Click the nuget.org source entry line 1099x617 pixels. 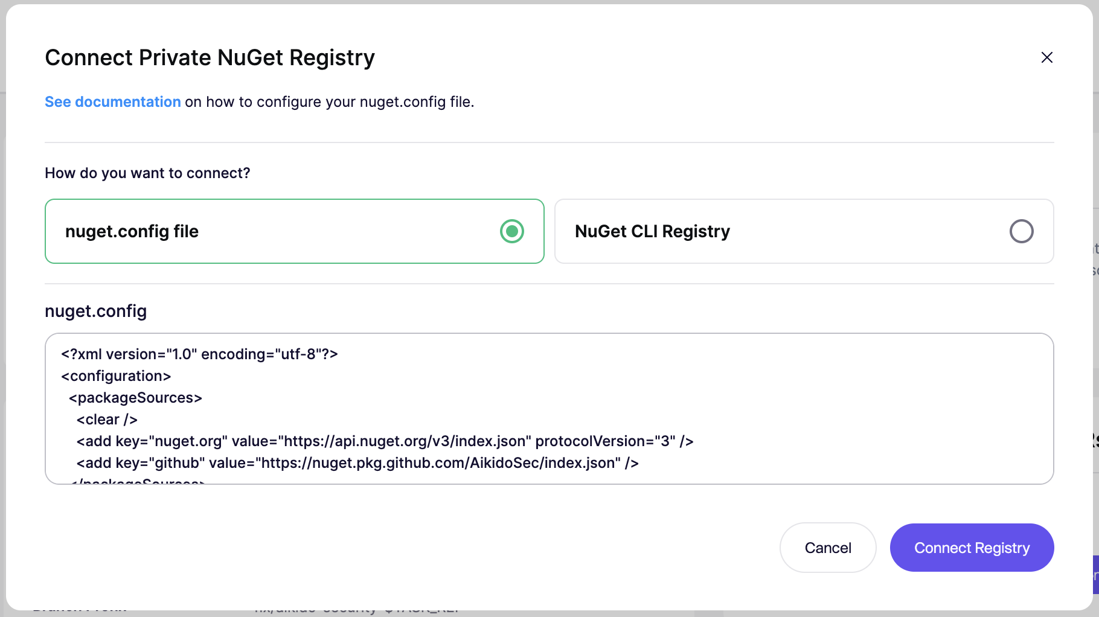385,441
